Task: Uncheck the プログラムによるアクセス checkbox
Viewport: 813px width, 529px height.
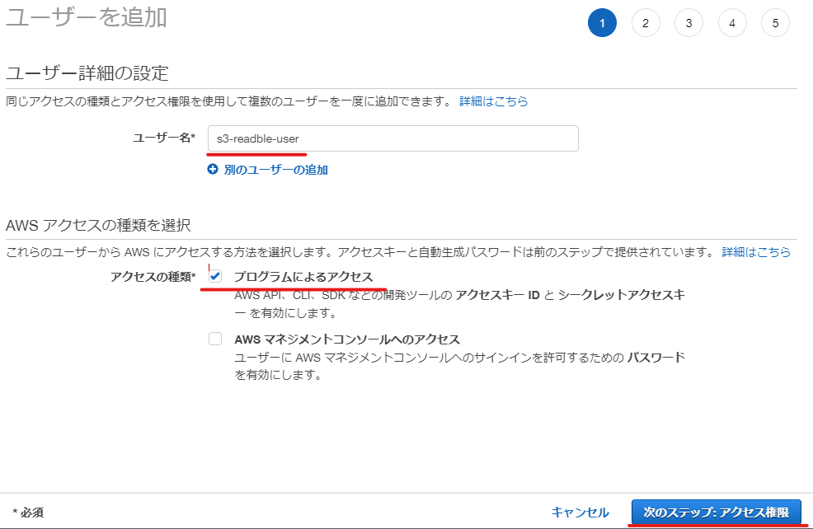Action: [215, 276]
